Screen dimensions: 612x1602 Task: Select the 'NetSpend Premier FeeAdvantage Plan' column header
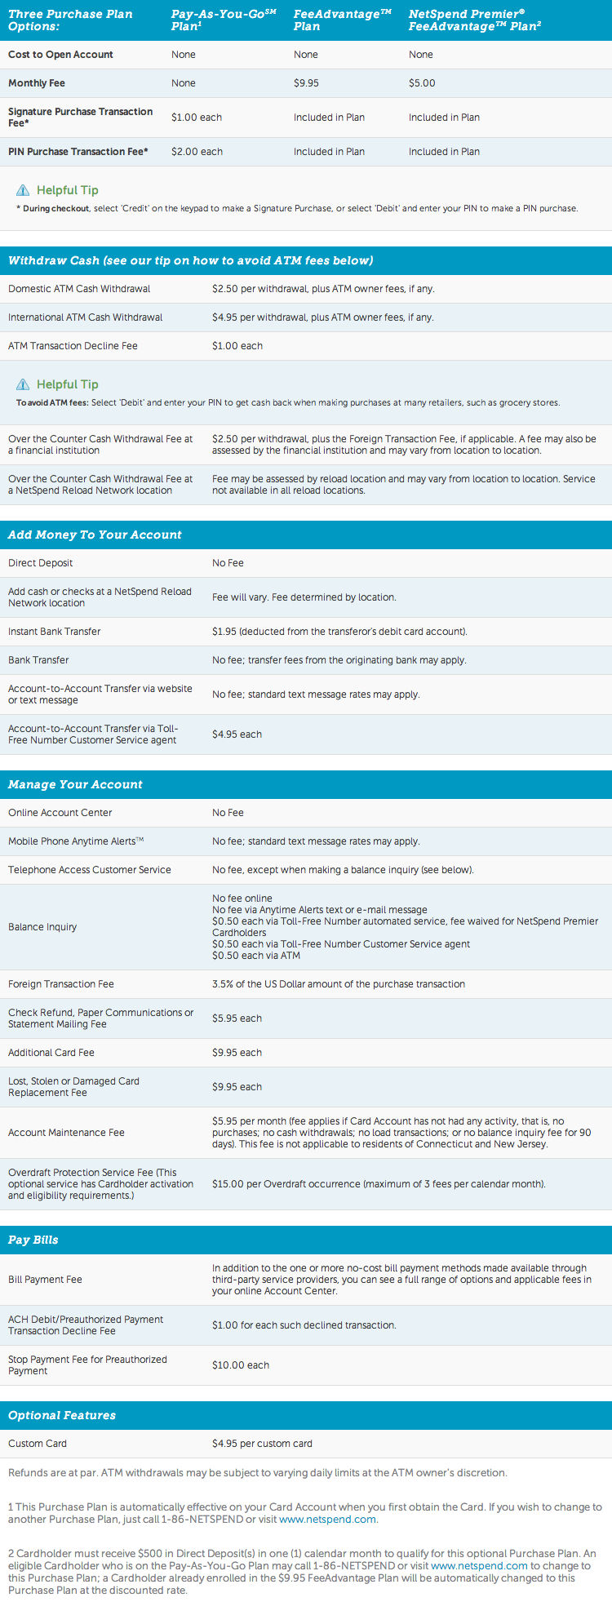point(475,20)
